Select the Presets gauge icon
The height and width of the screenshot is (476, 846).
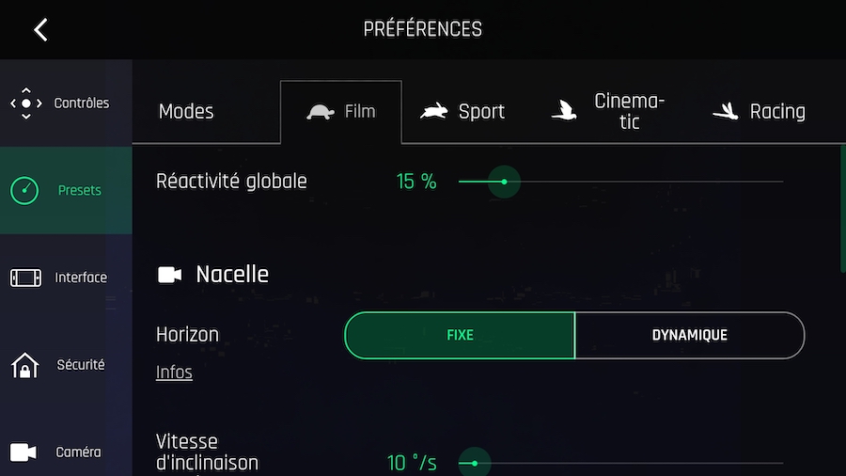click(x=24, y=191)
